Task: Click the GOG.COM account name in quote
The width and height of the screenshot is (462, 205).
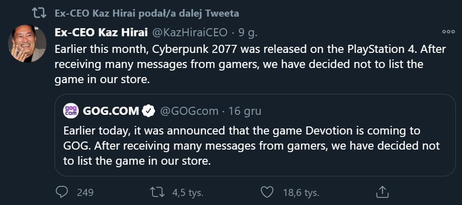Action: pyautogui.click(x=110, y=110)
